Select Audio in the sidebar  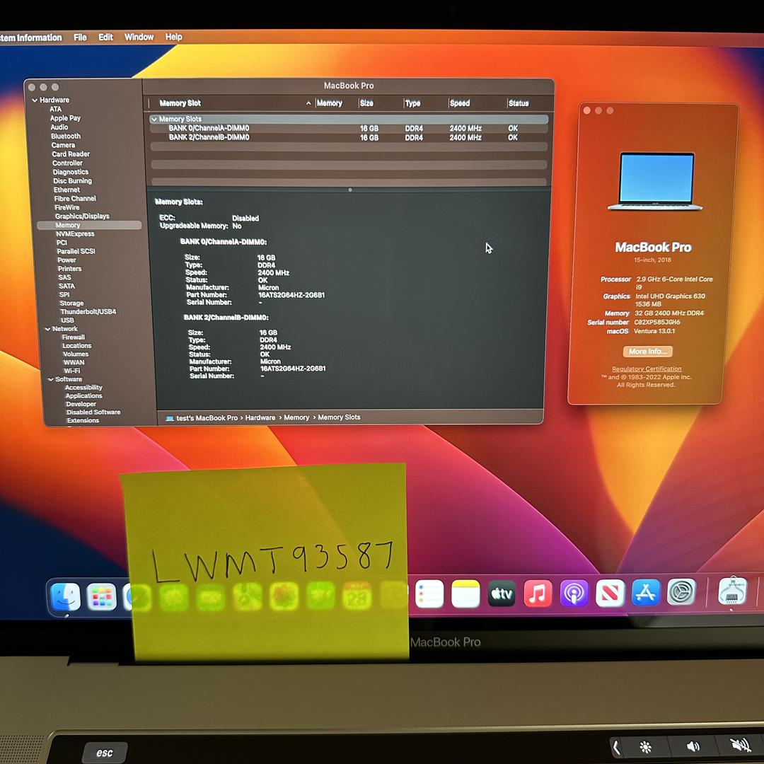(59, 127)
